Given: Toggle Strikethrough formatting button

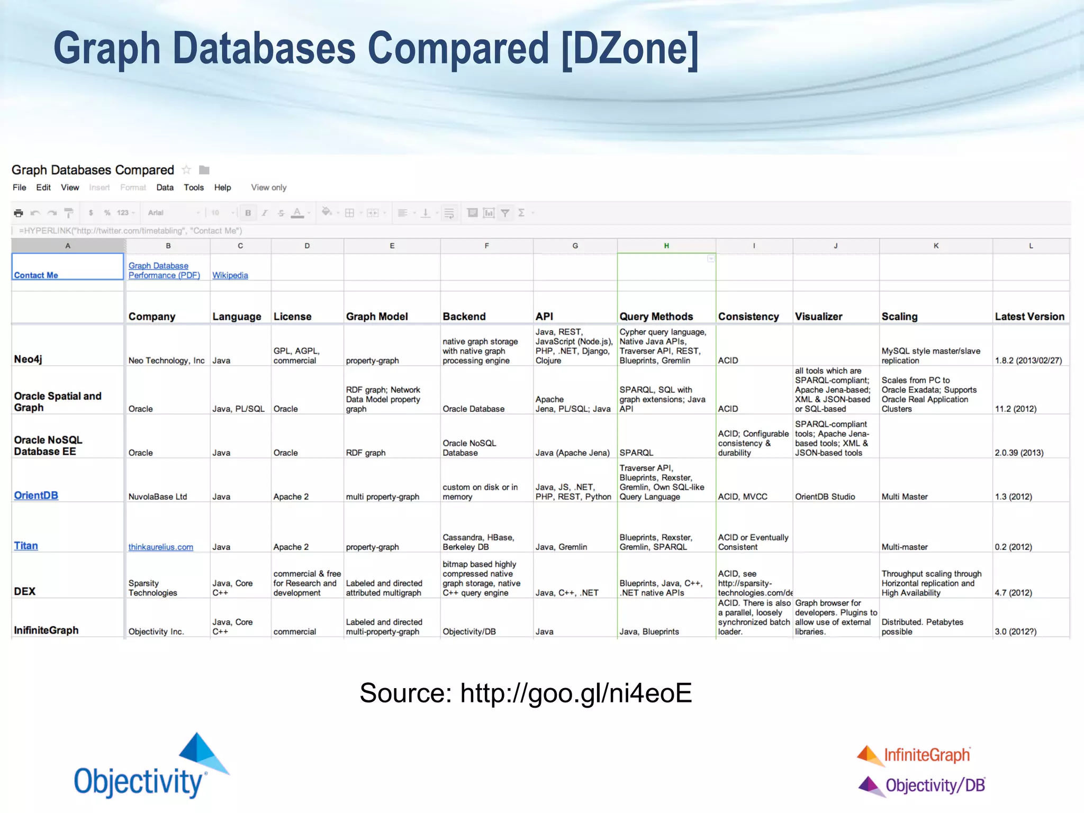Looking at the screenshot, I should tap(281, 213).
